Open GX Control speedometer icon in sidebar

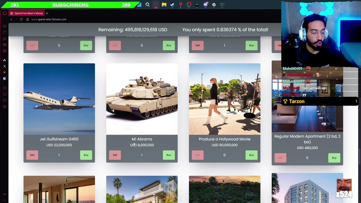(x=5, y=32)
